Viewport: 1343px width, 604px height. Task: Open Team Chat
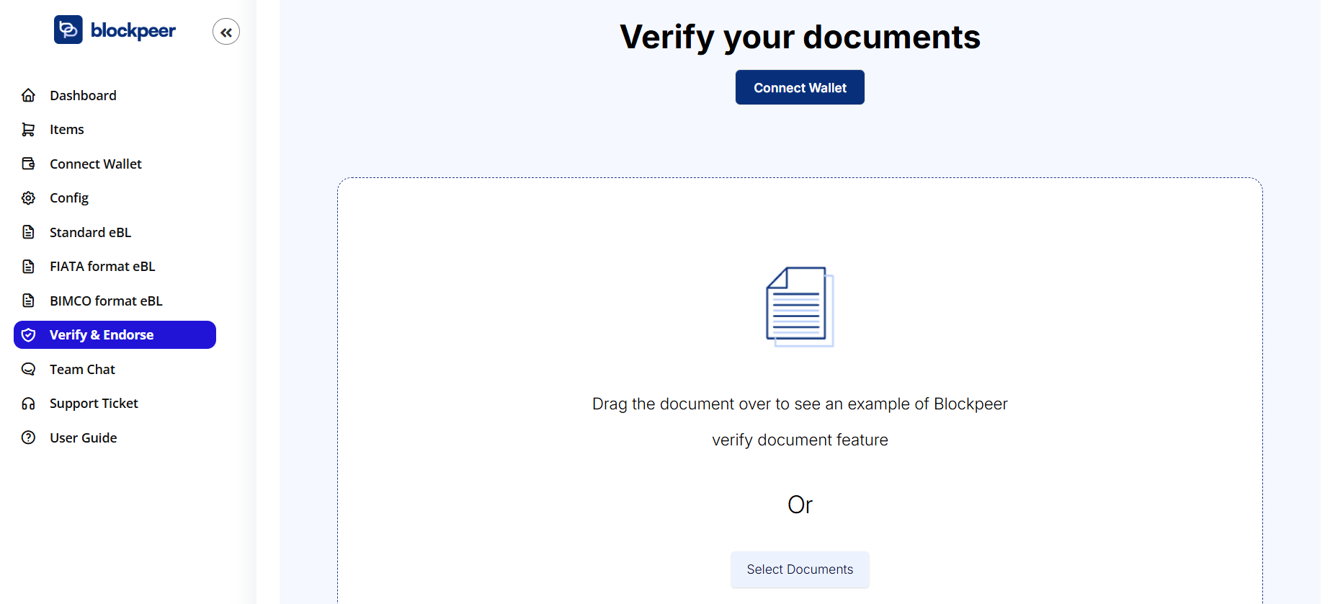pyautogui.click(x=115, y=369)
